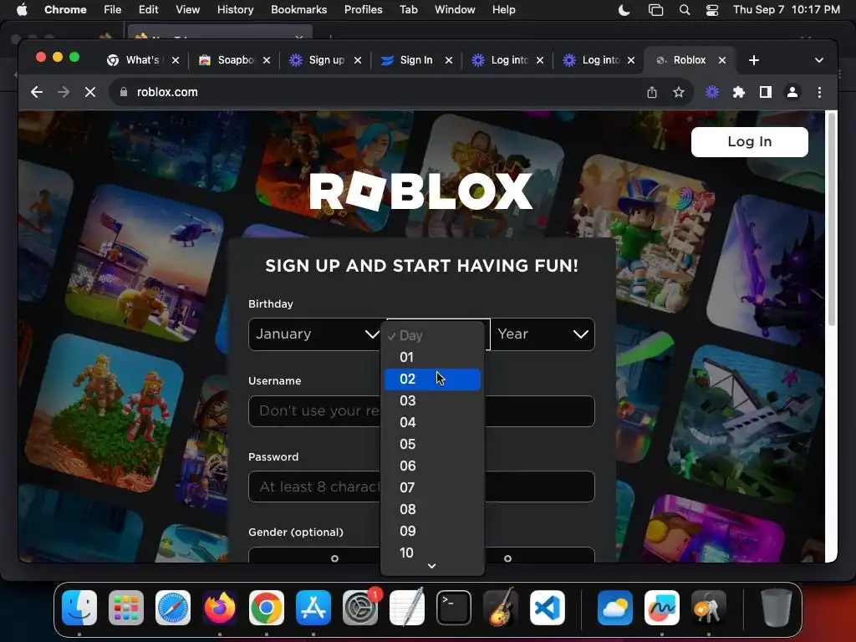Pick day 07 from the list

[x=432, y=487]
